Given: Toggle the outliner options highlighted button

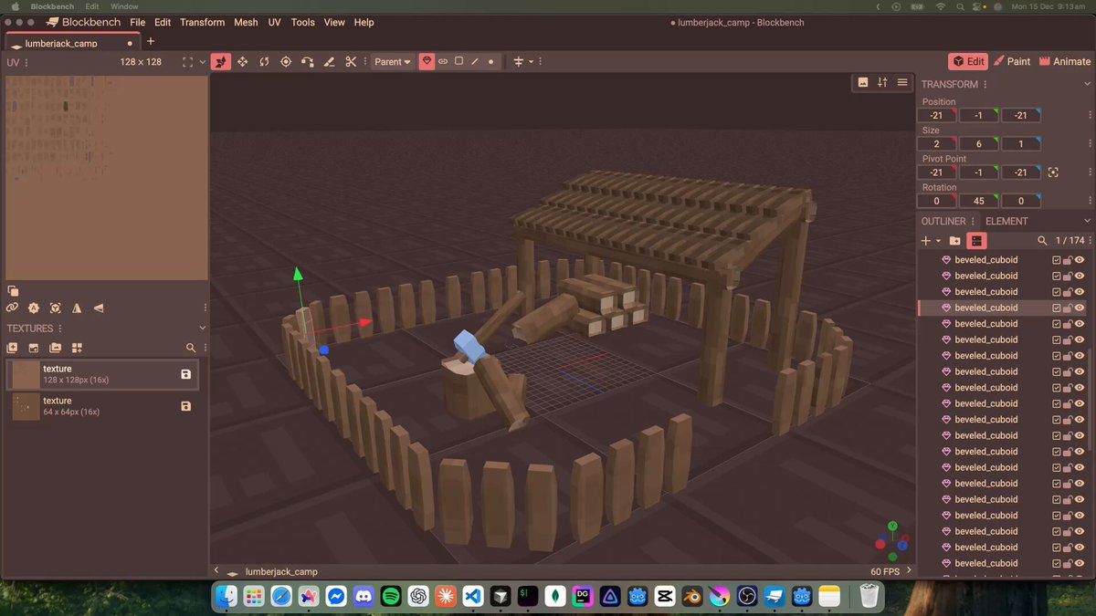Looking at the screenshot, I should (976, 241).
